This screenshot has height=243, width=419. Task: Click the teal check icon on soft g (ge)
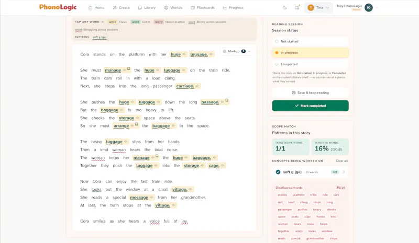click(278, 172)
